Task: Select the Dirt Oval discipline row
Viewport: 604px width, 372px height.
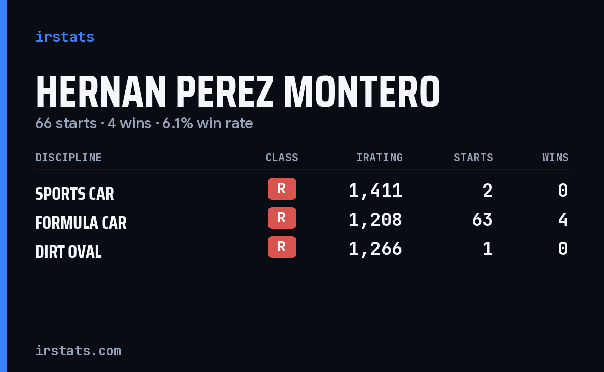Action: click(x=302, y=249)
